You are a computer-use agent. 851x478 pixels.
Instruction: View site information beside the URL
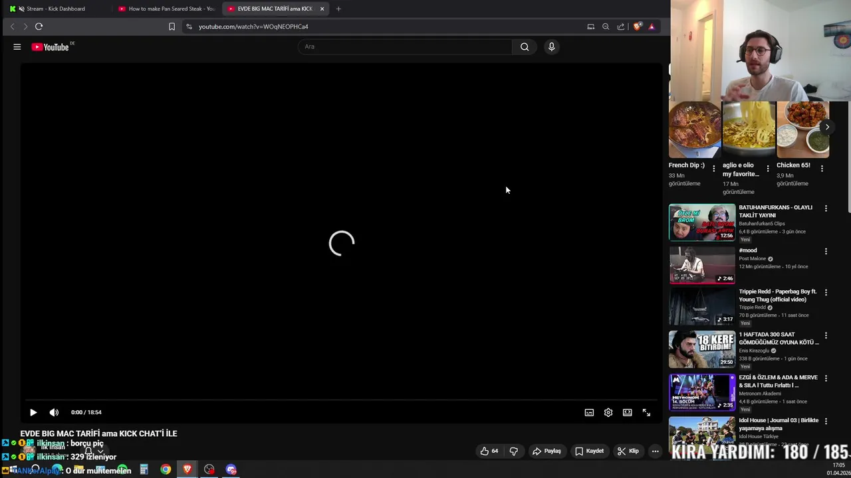pyautogui.click(x=189, y=27)
